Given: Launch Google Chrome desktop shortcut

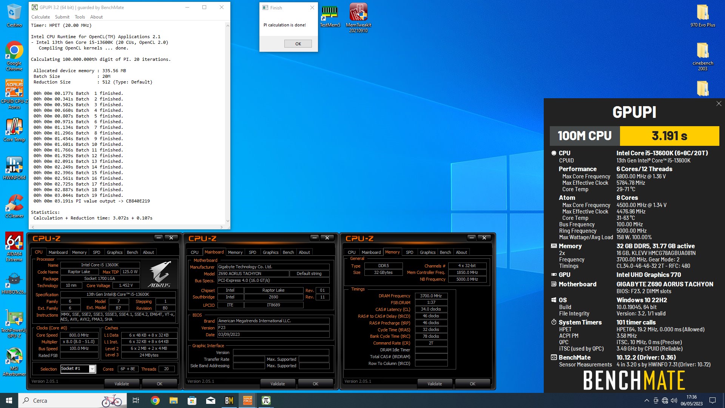Looking at the screenshot, I should tap(14, 56).
